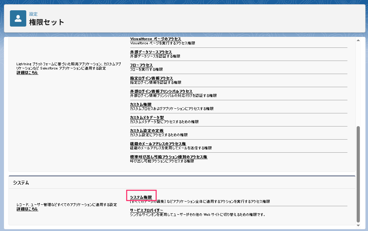Open カスタムメタデータ型 link

tap(147, 118)
